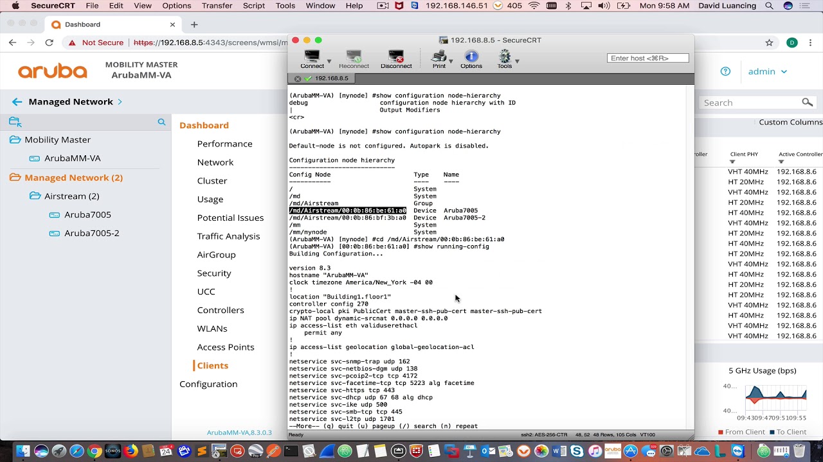Close the 192.168.8.5 session tab
This screenshot has height=462, width=823.
point(298,78)
